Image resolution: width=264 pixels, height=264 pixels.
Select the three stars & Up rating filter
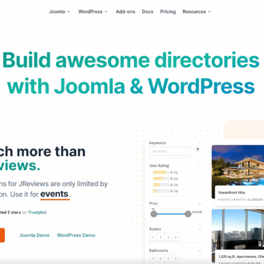(x=166, y=179)
